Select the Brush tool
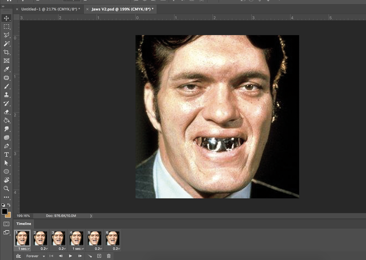The width and height of the screenshot is (366, 260). pos(6,86)
